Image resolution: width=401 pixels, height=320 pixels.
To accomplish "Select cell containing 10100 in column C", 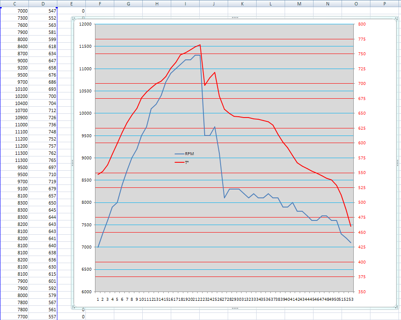I will point(14,89).
